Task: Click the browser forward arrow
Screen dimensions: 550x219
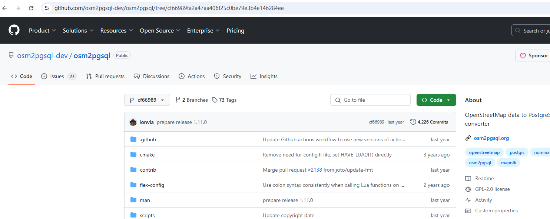Action: (x=18, y=8)
